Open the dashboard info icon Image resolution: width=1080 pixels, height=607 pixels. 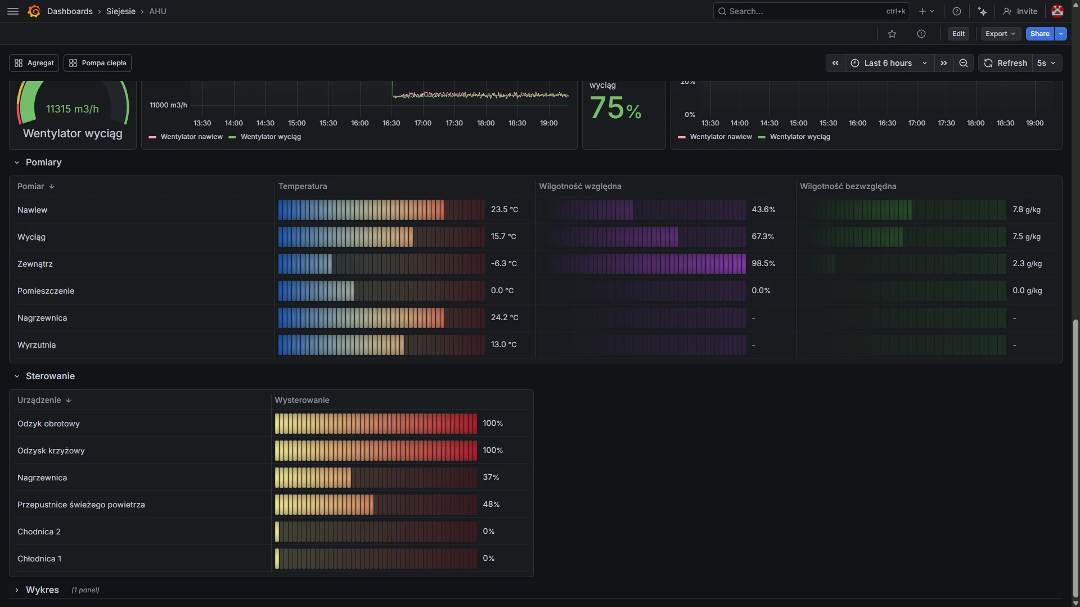click(921, 34)
